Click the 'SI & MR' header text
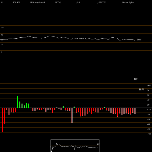The width and height of the screenshot is (152, 152). (16, 2)
